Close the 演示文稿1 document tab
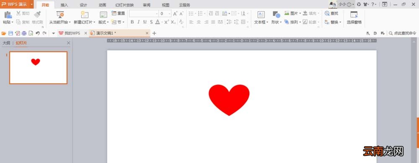The image size is (419, 163). (x=147, y=33)
